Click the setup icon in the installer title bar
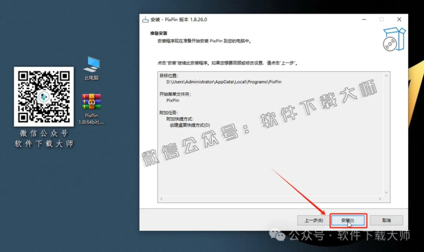The width and height of the screenshot is (424, 252). (x=145, y=19)
